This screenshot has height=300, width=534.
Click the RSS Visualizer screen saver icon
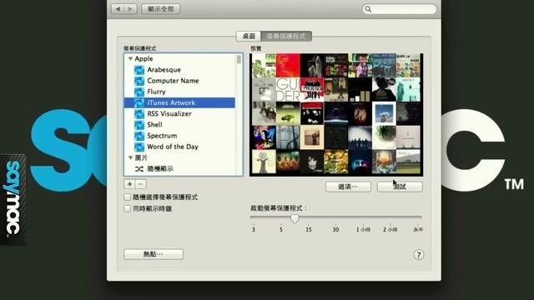(139, 114)
